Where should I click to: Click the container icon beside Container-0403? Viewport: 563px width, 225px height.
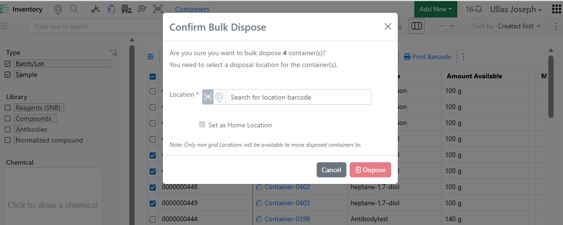click(x=259, y=203)
